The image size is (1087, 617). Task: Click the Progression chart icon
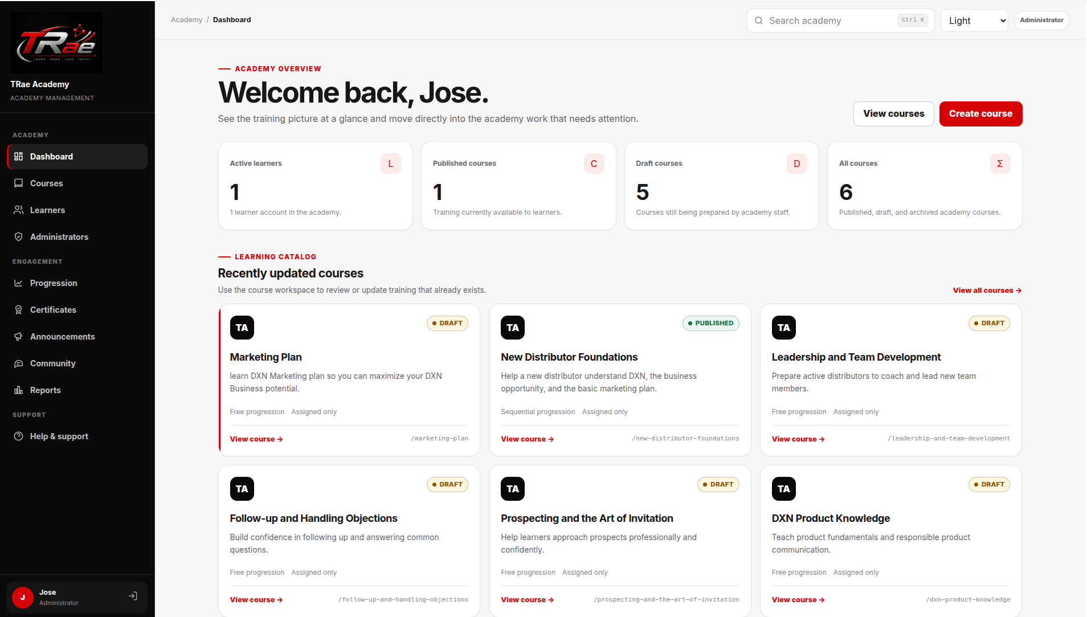point(18,283)
